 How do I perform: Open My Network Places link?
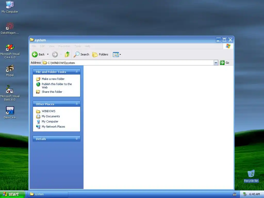51,127
